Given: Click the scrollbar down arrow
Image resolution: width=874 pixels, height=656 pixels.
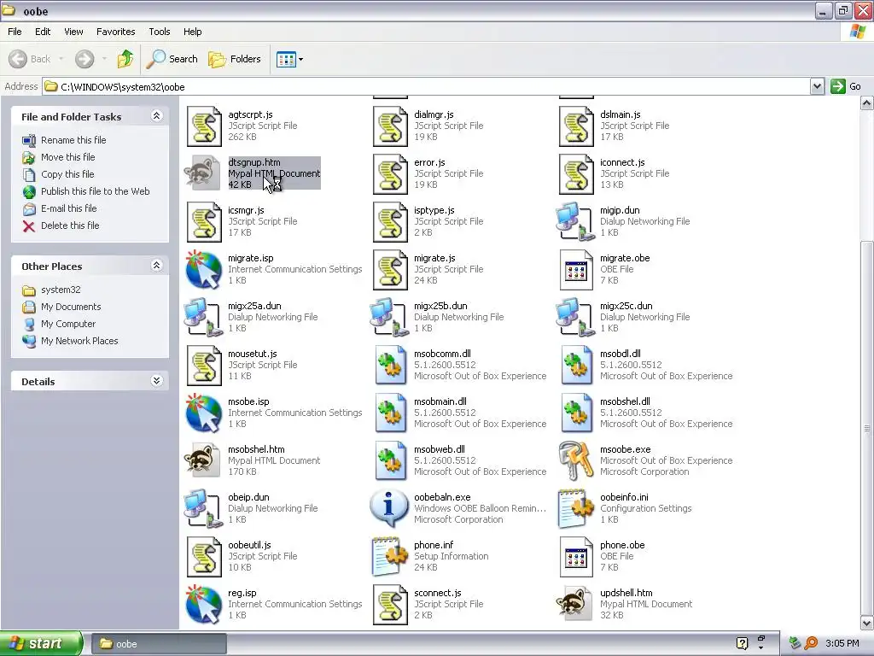Looking at the screenshot, I should 866,623.
